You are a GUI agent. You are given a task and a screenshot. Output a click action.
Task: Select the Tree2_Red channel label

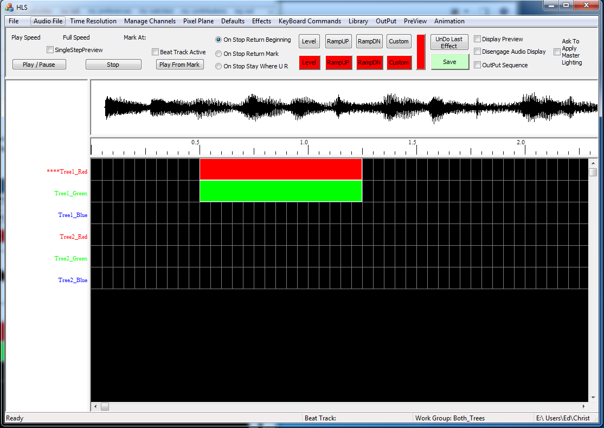click(x=74, y=237)
